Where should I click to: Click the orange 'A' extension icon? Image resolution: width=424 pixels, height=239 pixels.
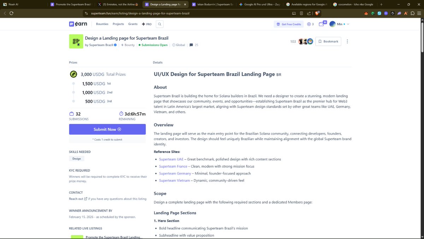point(406,13)
